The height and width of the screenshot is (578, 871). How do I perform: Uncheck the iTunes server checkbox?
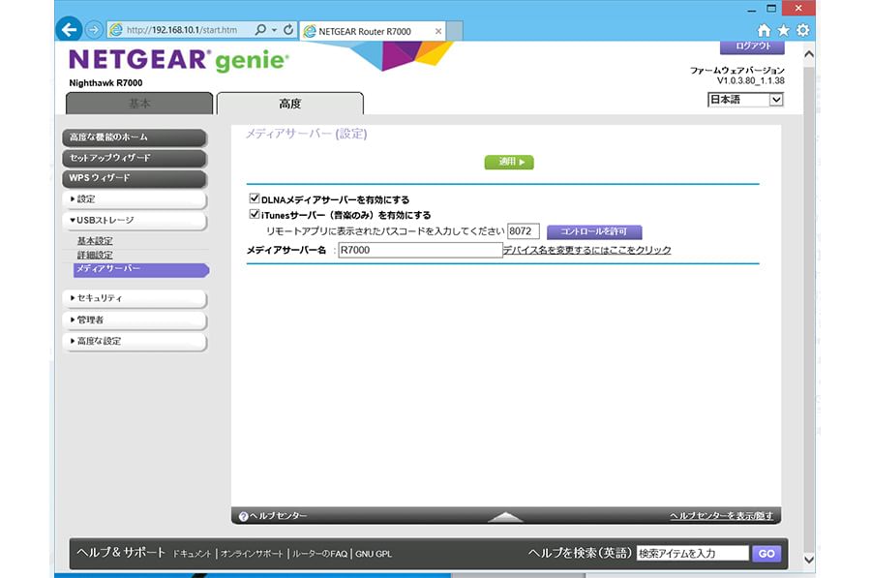255,215
